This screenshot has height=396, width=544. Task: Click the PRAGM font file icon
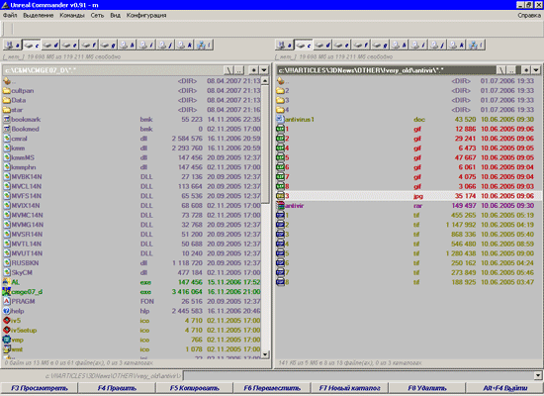coord(7,301)
